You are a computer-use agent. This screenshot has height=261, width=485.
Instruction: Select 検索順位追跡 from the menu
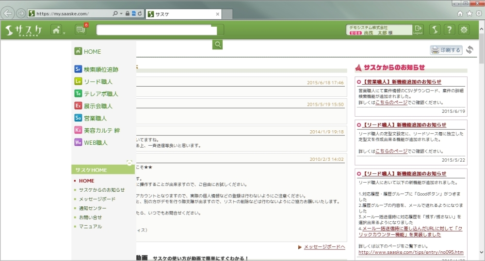(x=100, y=70)
